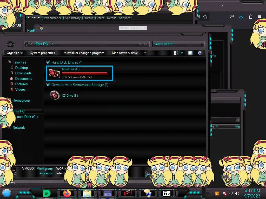Screen dimensions: 266x199
Task: Select Desktop under Favorites
Action: (x=22, y=68)
